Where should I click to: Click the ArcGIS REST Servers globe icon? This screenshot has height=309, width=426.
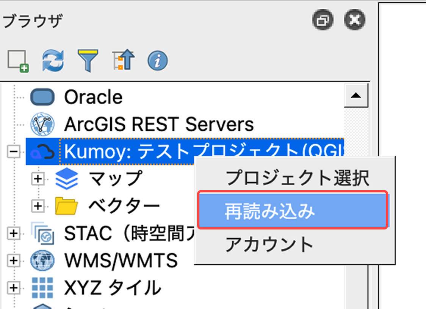(42, 124)
